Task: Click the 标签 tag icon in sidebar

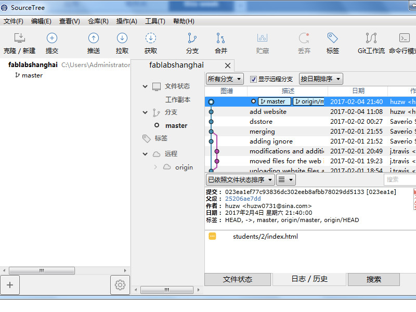Action: [146, 138]
